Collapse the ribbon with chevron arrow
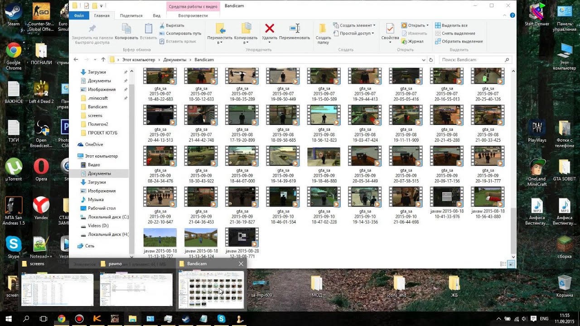Viewport: 580px width, 326px height. pos(504,15)
